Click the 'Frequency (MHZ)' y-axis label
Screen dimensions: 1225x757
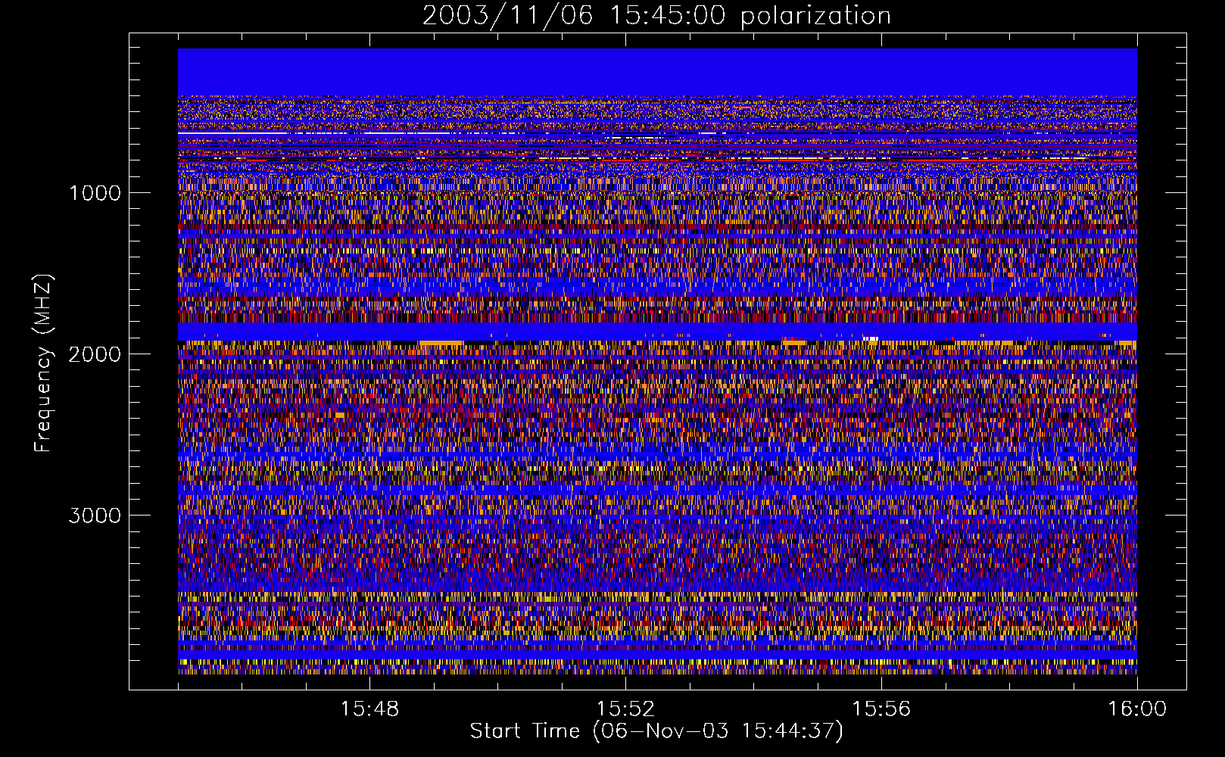click(x=43, y=363)
